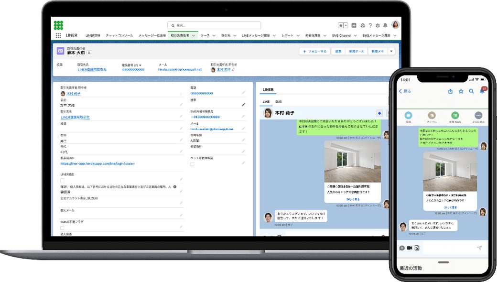Expand the ケース tab dropdown chevron
The width and height of the screenshot is (497, 282).
pos(214,35)
